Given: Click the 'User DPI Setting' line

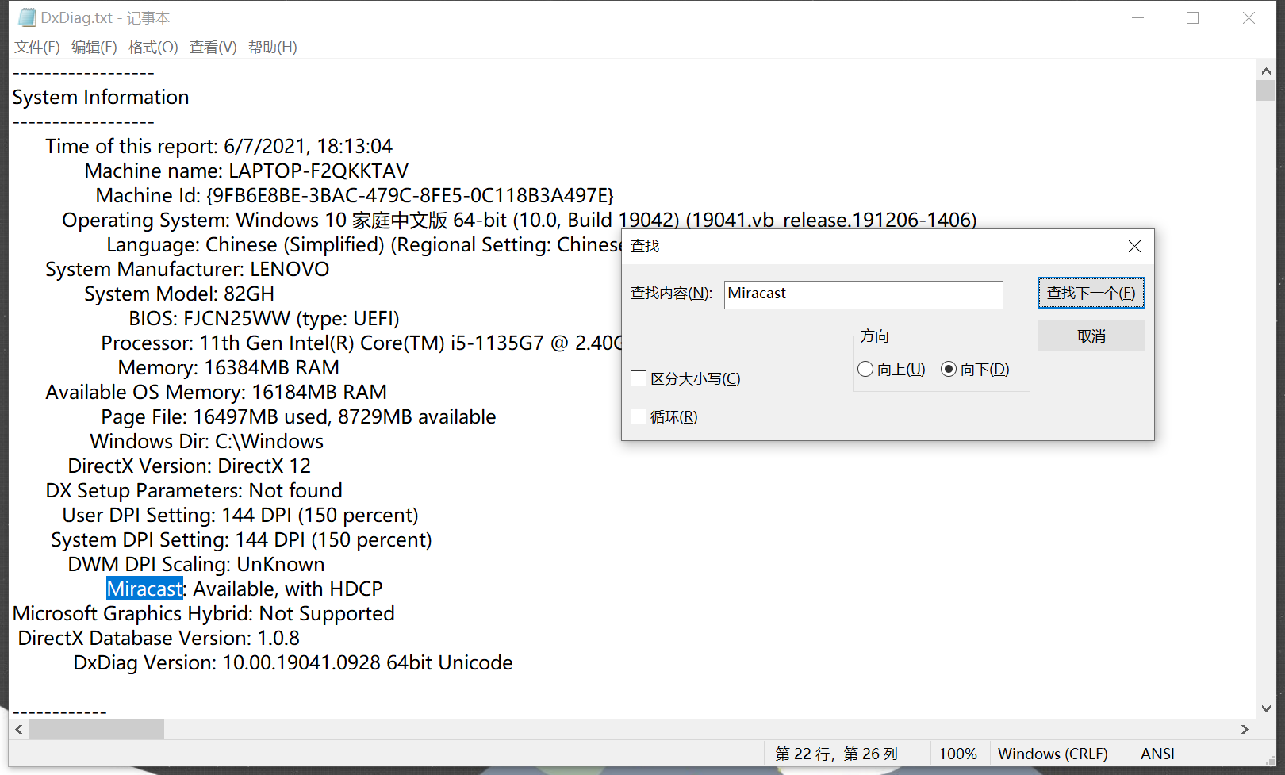Looking at the screenshot, I should [x=240, y=515].
